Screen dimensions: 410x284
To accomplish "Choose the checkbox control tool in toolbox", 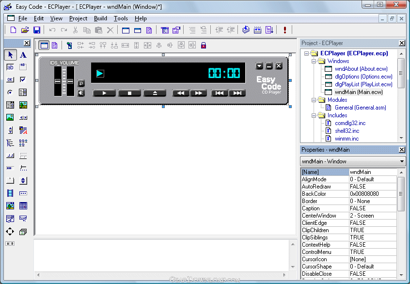I will click(23, 79).
